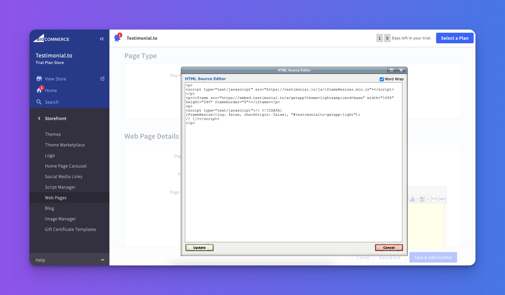Image resolution: width=505 pixels, height=295 pixels.
Task: Click inside the HTML source text area
Action: [293, 180]
